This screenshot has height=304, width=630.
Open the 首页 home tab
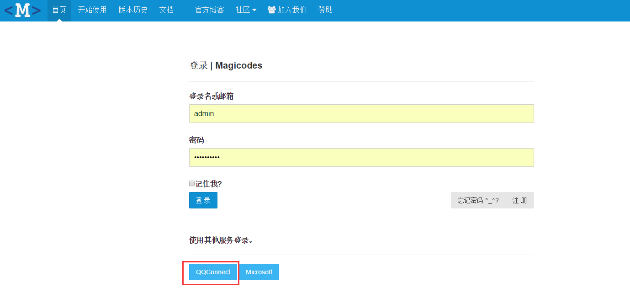59,10
